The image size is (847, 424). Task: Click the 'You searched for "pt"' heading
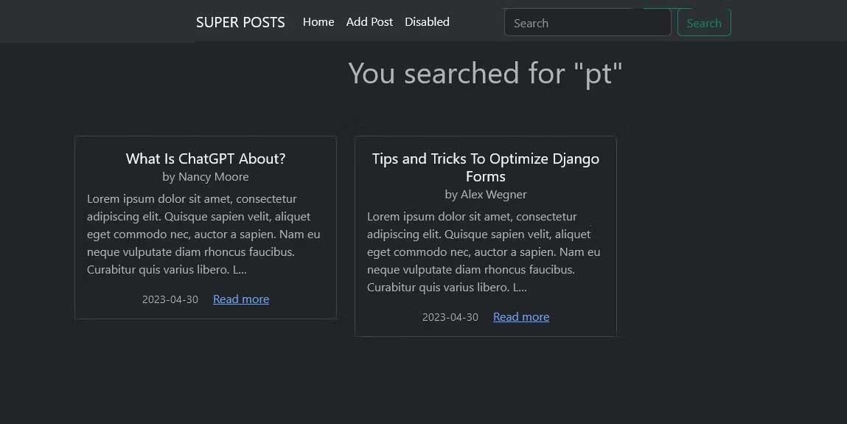[485, 73]
